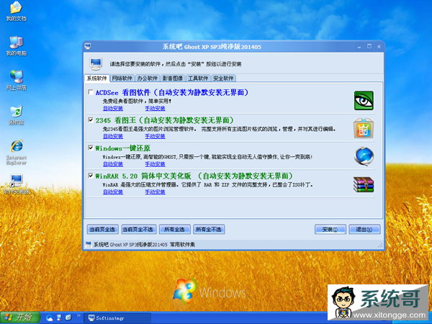Expand the quick launch overflow chevron
The height and width of the screenshot is (324, 432).
pos(78,315)
